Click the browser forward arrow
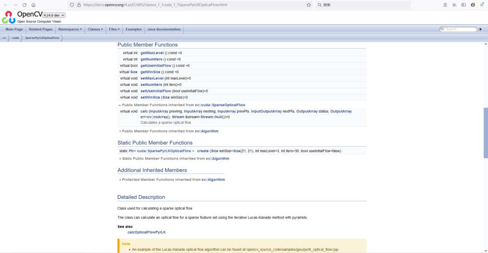This screenshot has width=488, height=253. coord(15,5)
